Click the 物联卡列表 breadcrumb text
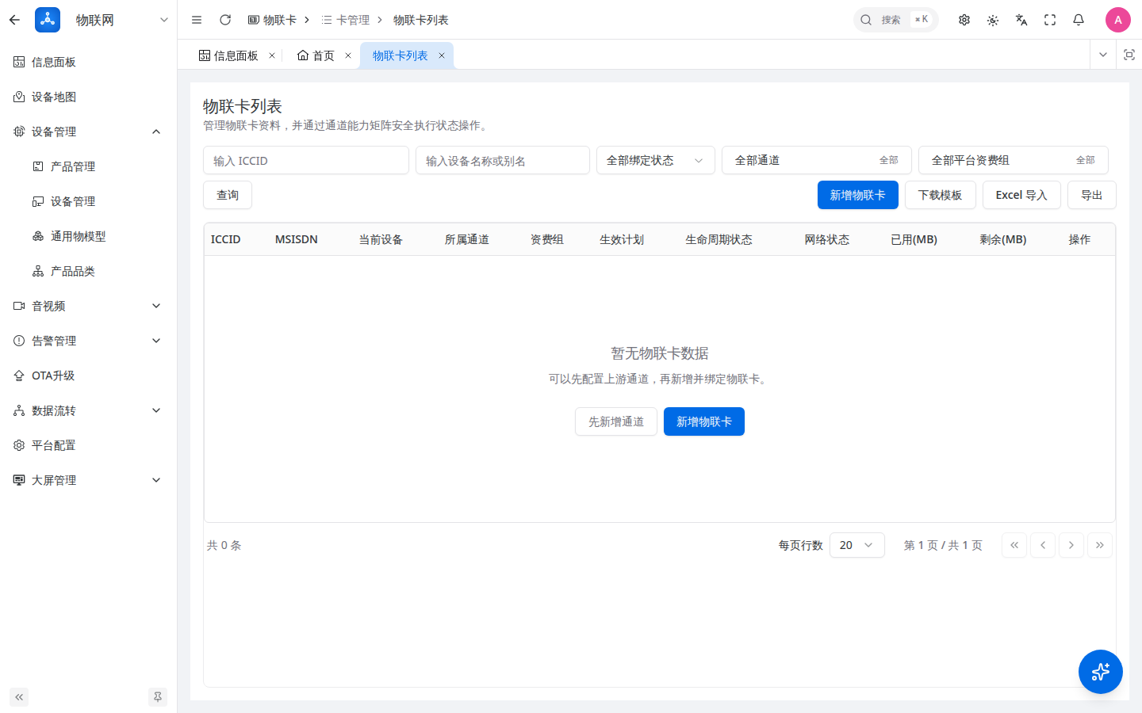Viewport: 1142px width, 713px height. (421, 20)
